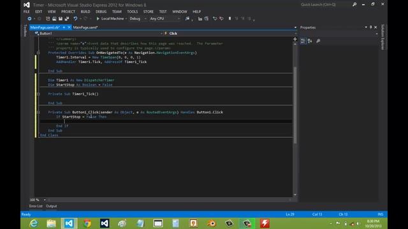The image size is (408, 229).
Task: Click the New Project toolbar icon
Action: click(48, 18)
